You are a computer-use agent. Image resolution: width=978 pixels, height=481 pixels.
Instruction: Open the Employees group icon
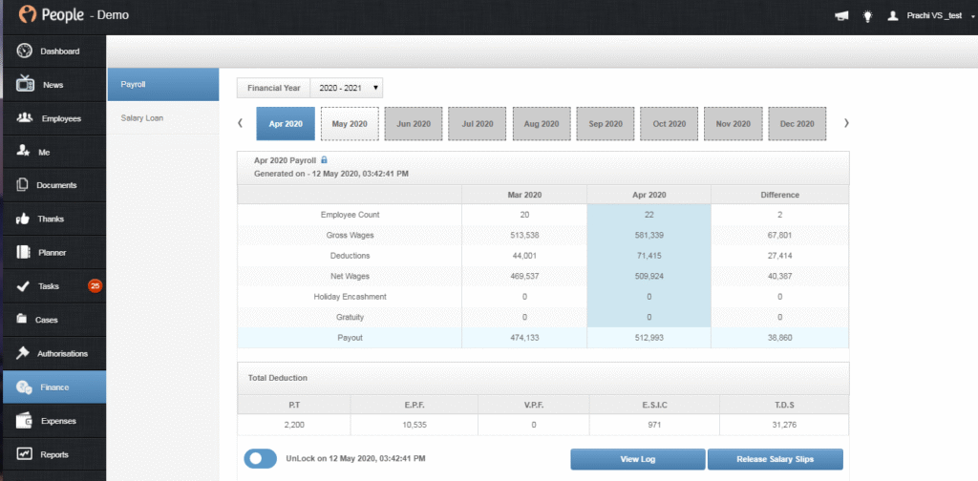[x=24, y=117]
